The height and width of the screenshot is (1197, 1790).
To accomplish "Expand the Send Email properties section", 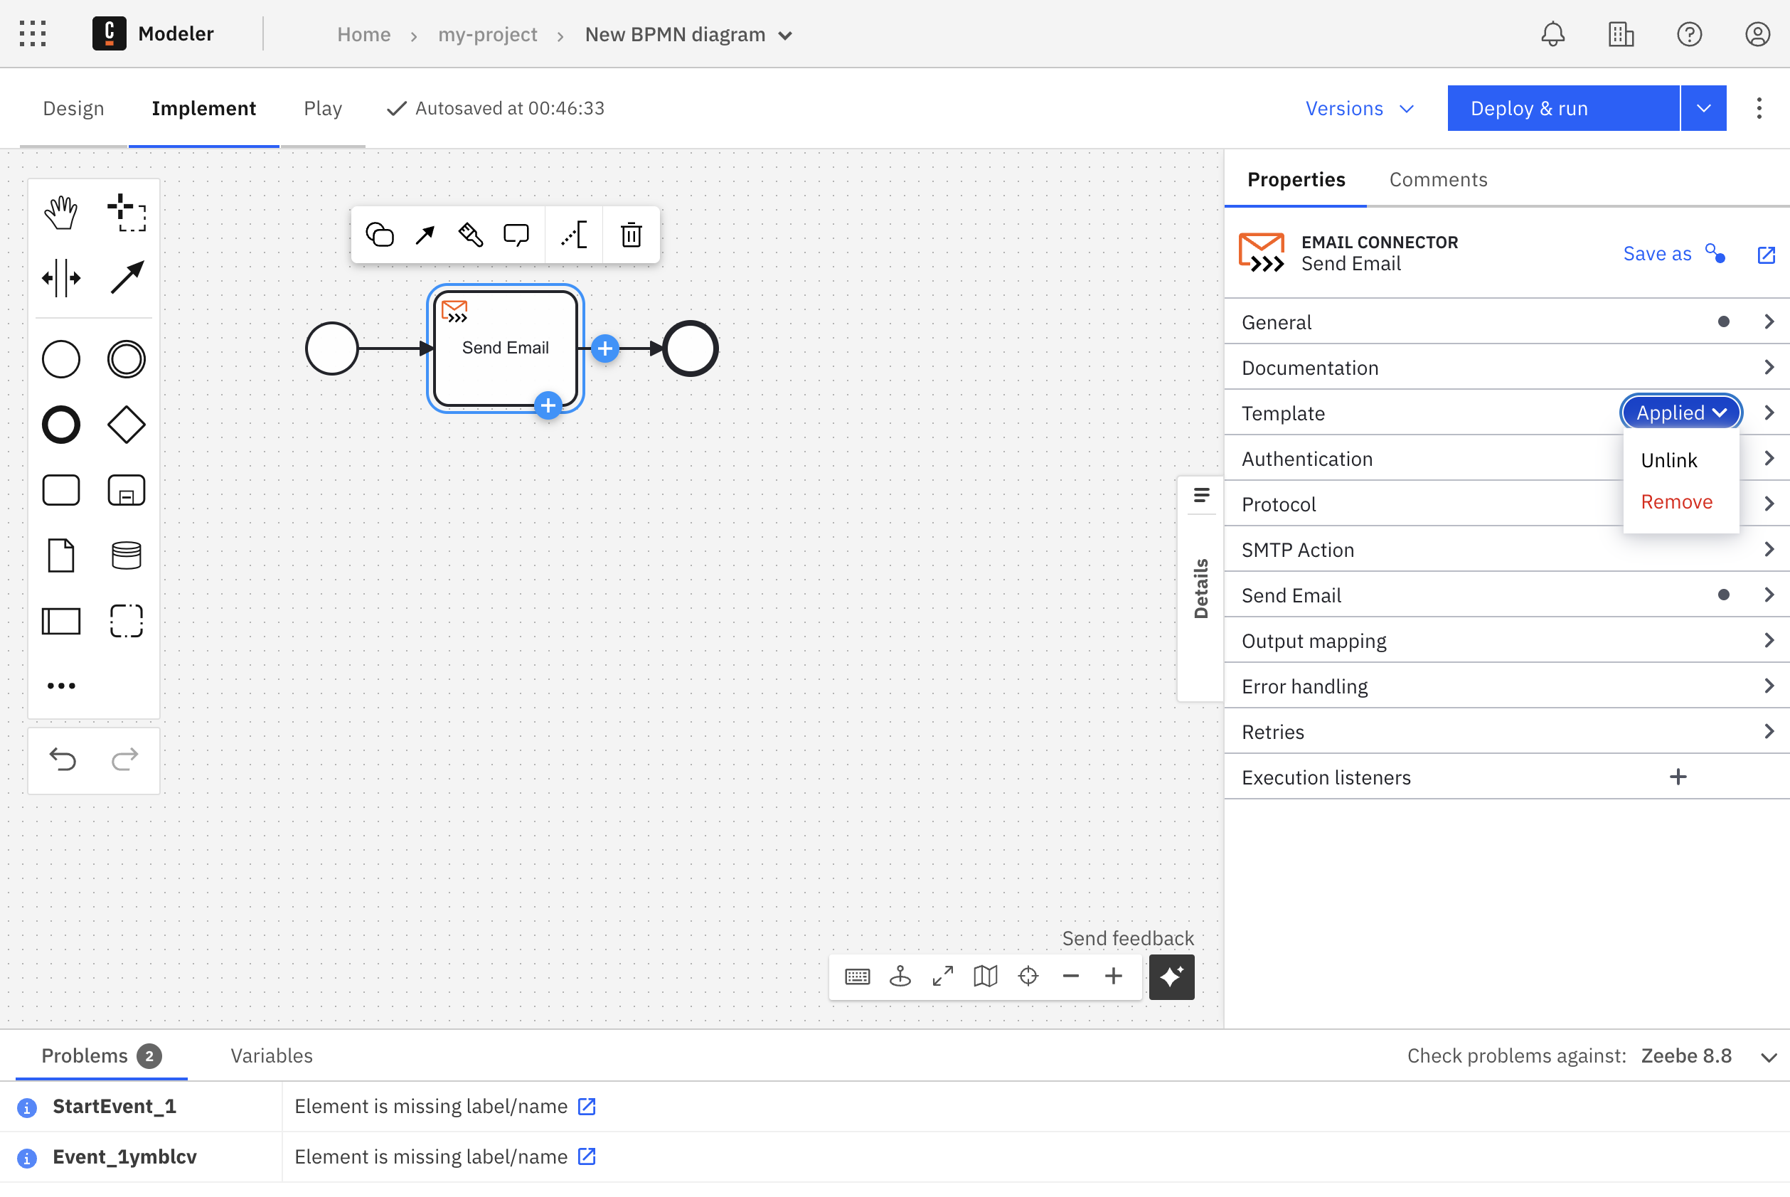I will [1507, 595].
